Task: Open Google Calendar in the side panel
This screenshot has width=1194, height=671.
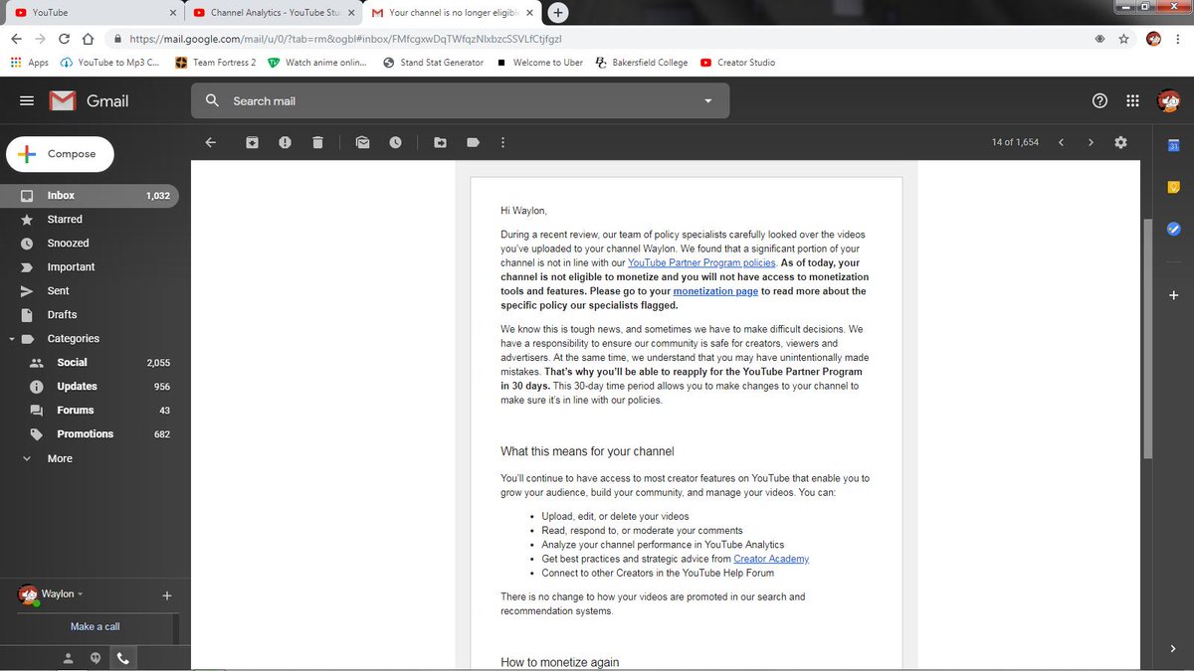Action: pyautogui.click(x=1173, y=145)
